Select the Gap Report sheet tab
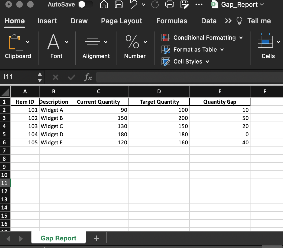This screenshot has width=283, height=248. click(59, 238)
